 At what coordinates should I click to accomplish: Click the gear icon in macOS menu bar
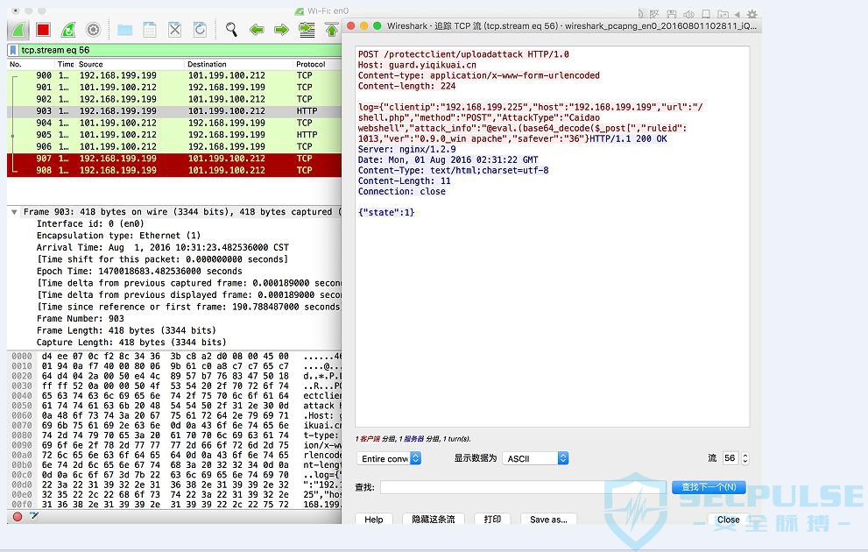[x=752, y=14]
